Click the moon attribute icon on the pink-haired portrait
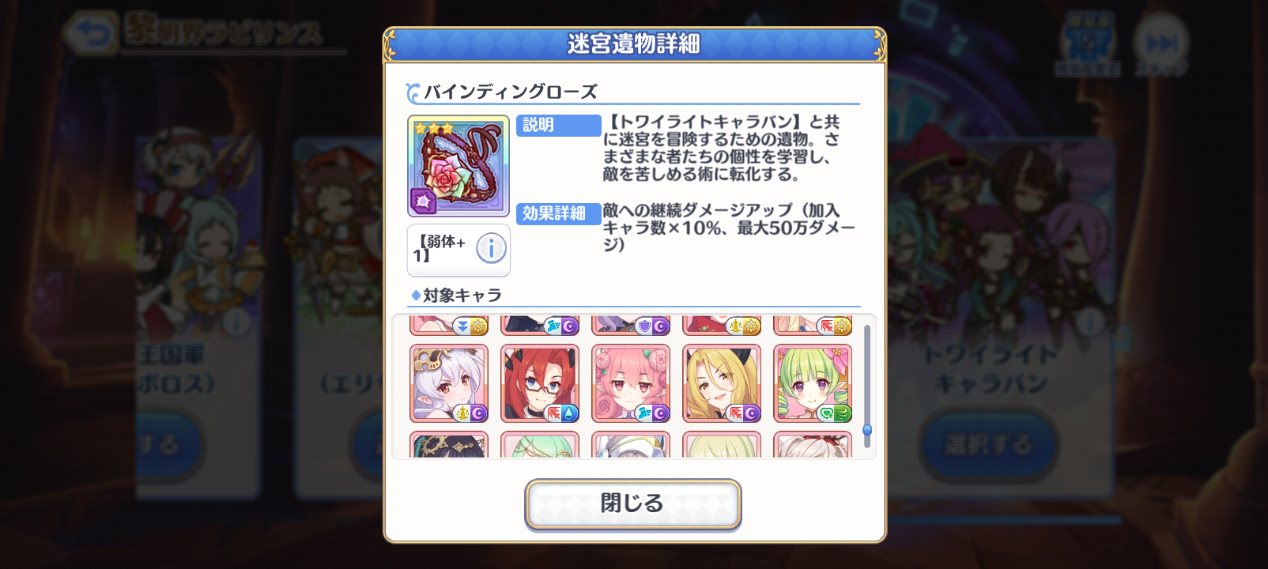Viewport: 1268px width, 569px height. pyautogui.click(x=660, y=413)
